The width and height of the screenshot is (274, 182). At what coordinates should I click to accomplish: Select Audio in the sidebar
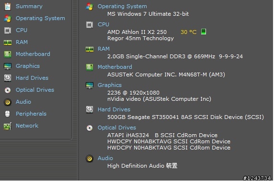[x=23, y=102]
